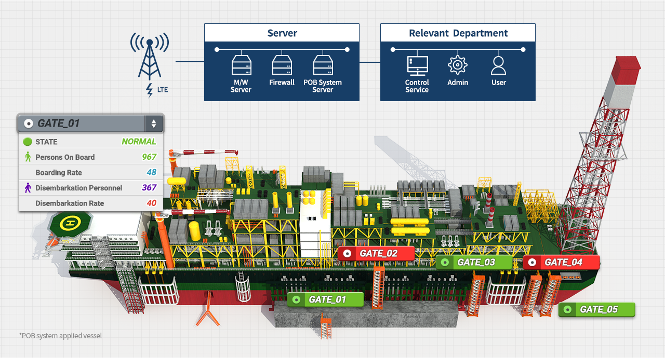Click the Boarding Rate value 48
665x358 pixels.
coord(151,172)
